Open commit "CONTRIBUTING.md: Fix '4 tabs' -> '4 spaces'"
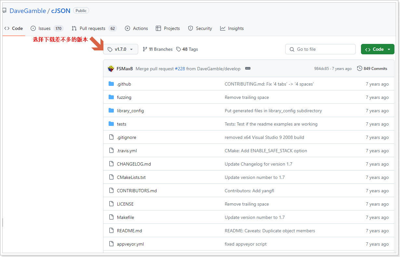Image resolution: width=400 pixels, height=257 pixels. (269, 84)
